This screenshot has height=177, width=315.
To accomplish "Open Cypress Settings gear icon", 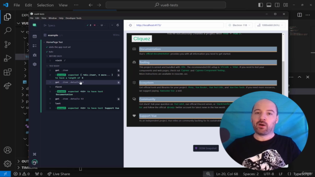I will coord(34,64).
